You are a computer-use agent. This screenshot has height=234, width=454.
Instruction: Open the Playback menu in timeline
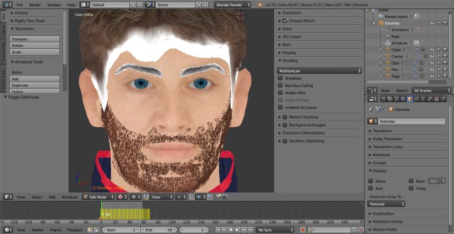click(x=75, y=230)
